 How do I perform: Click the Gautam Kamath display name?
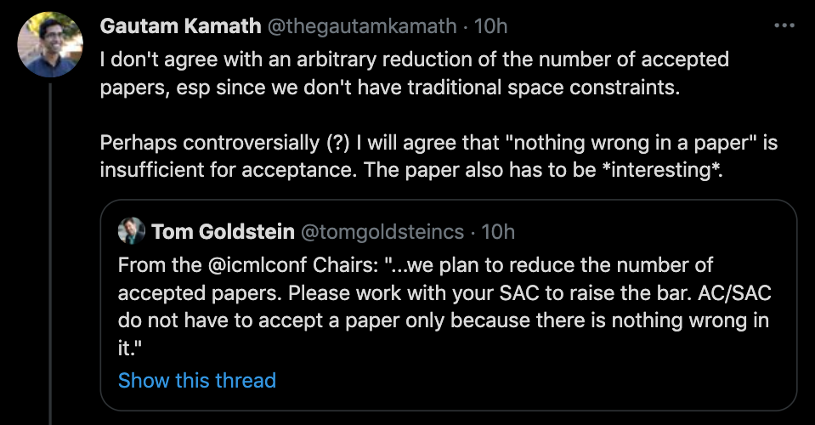180,26
